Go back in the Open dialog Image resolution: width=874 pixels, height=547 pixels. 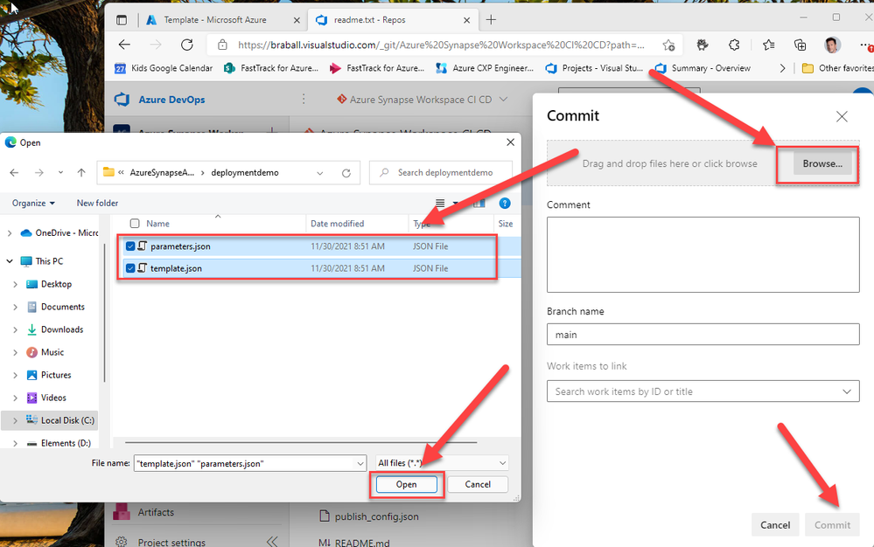pyautogui.click(x=15, y=173)
